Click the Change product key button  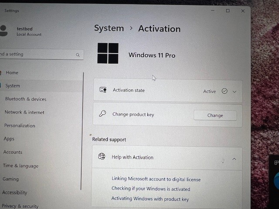click(x=215, y=115)
